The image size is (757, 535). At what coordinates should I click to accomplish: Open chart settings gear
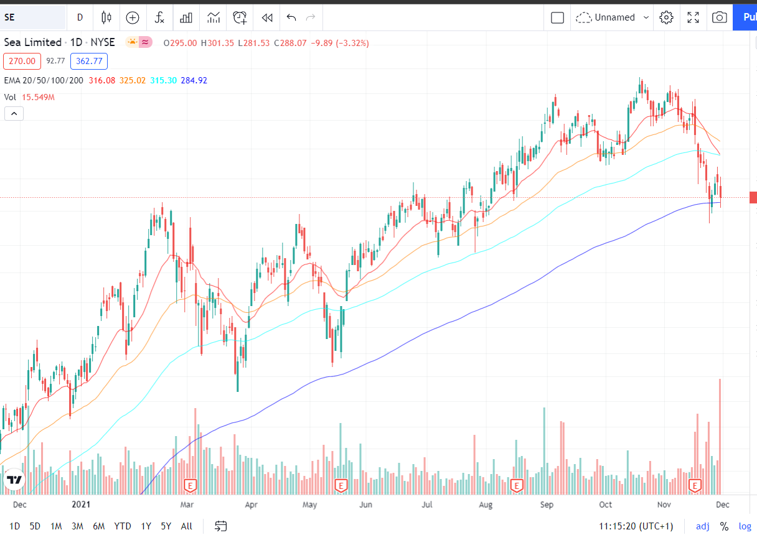pos(666,17)
